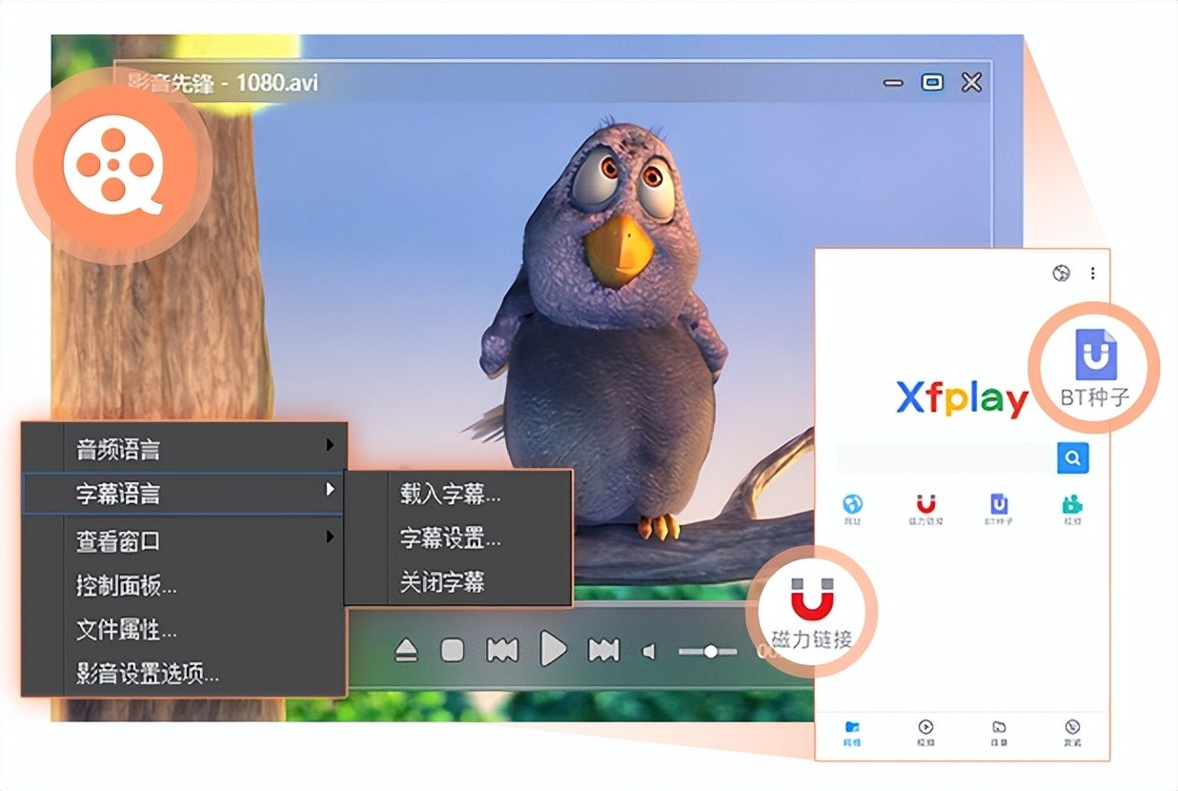This screenshot has height=791, width=1178.
Task: Click the blue search button in Xfplay
Action: pos(1072,458)
